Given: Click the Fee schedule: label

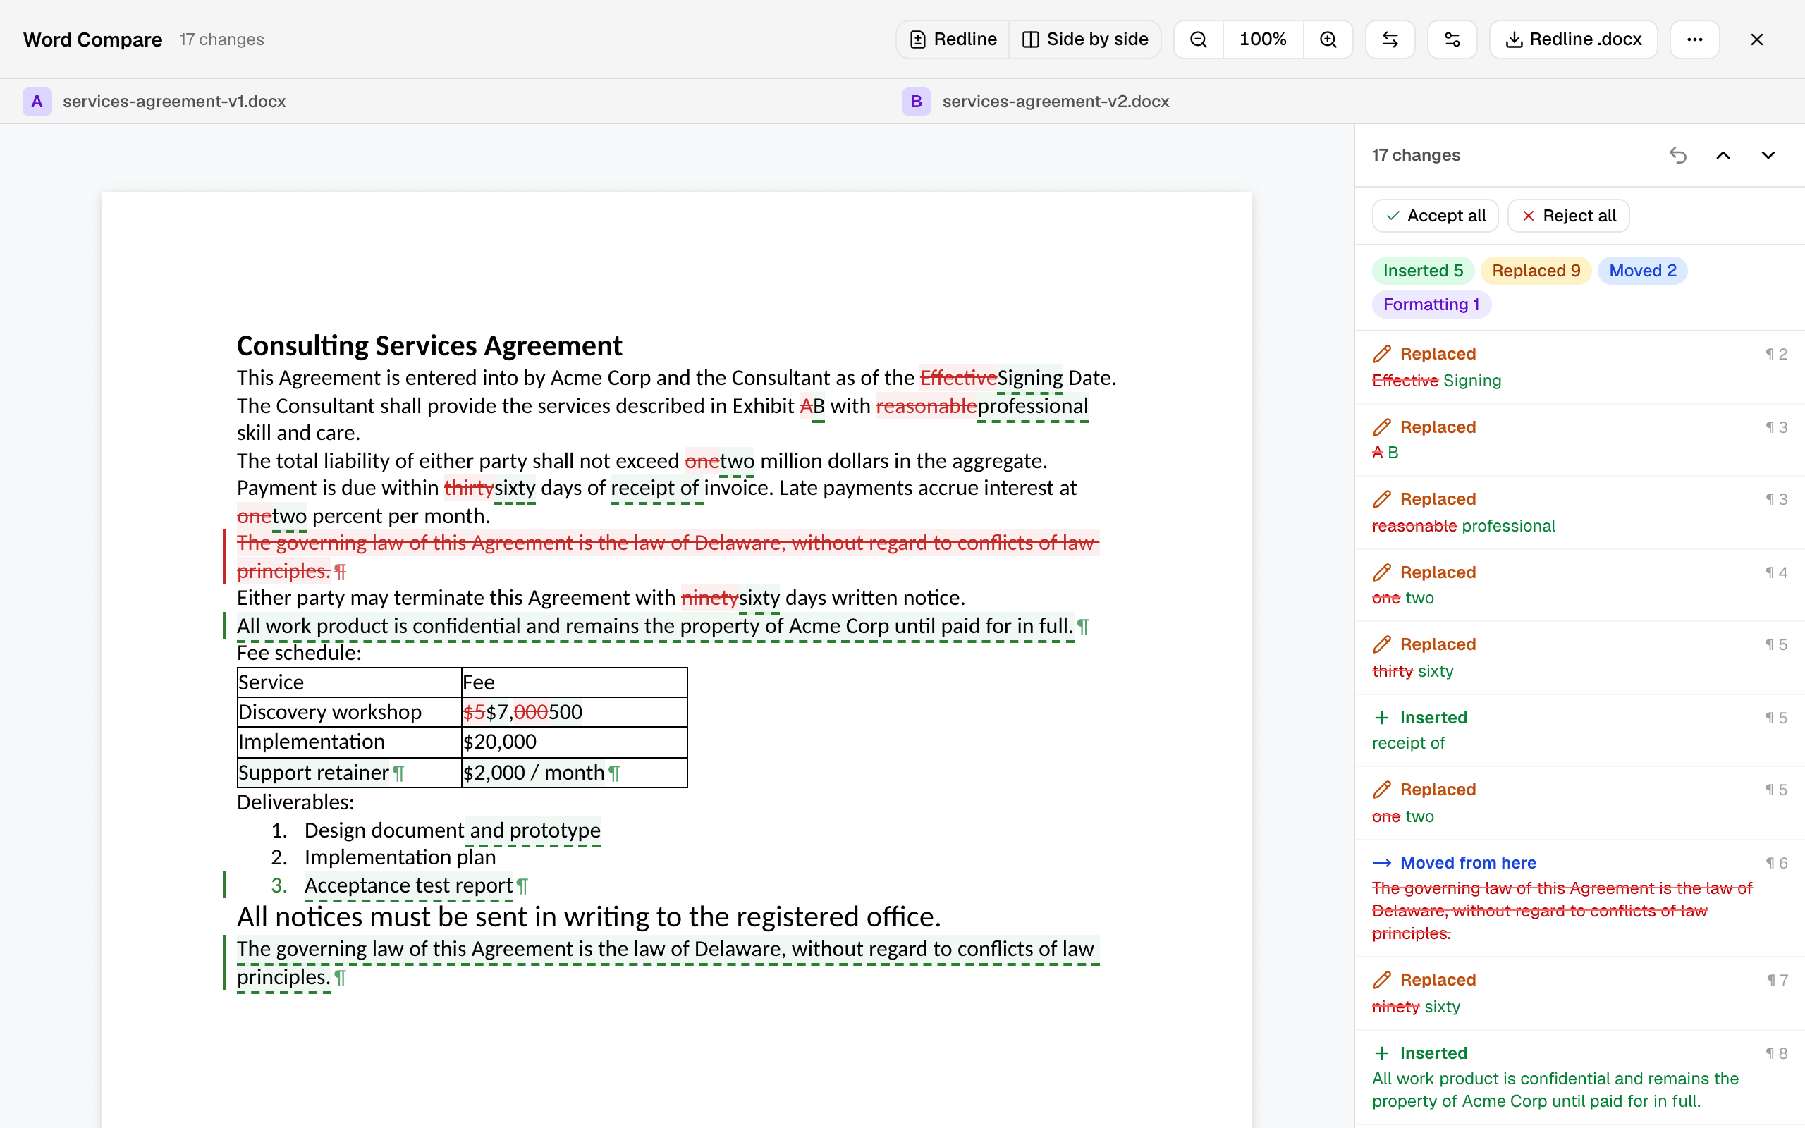Looking at the screenshot, I should click(x=299, y=654).
